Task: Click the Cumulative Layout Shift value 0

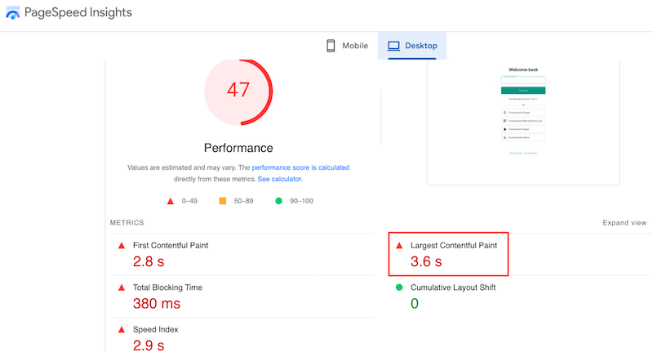Action: 415,304
